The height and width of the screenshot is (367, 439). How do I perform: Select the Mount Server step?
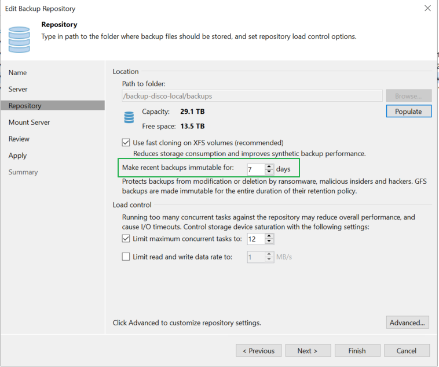pyautogui.click(x=29, y=123)
